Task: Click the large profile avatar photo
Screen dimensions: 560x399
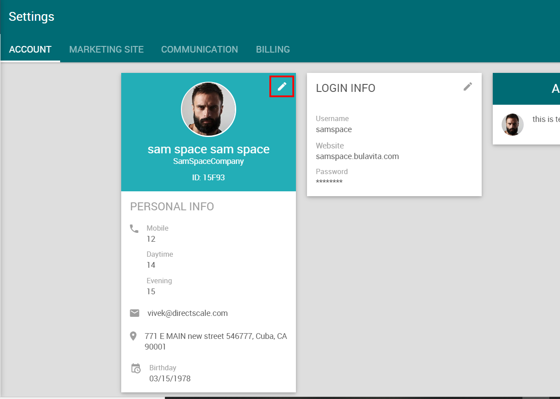Action: coord(208,109)
